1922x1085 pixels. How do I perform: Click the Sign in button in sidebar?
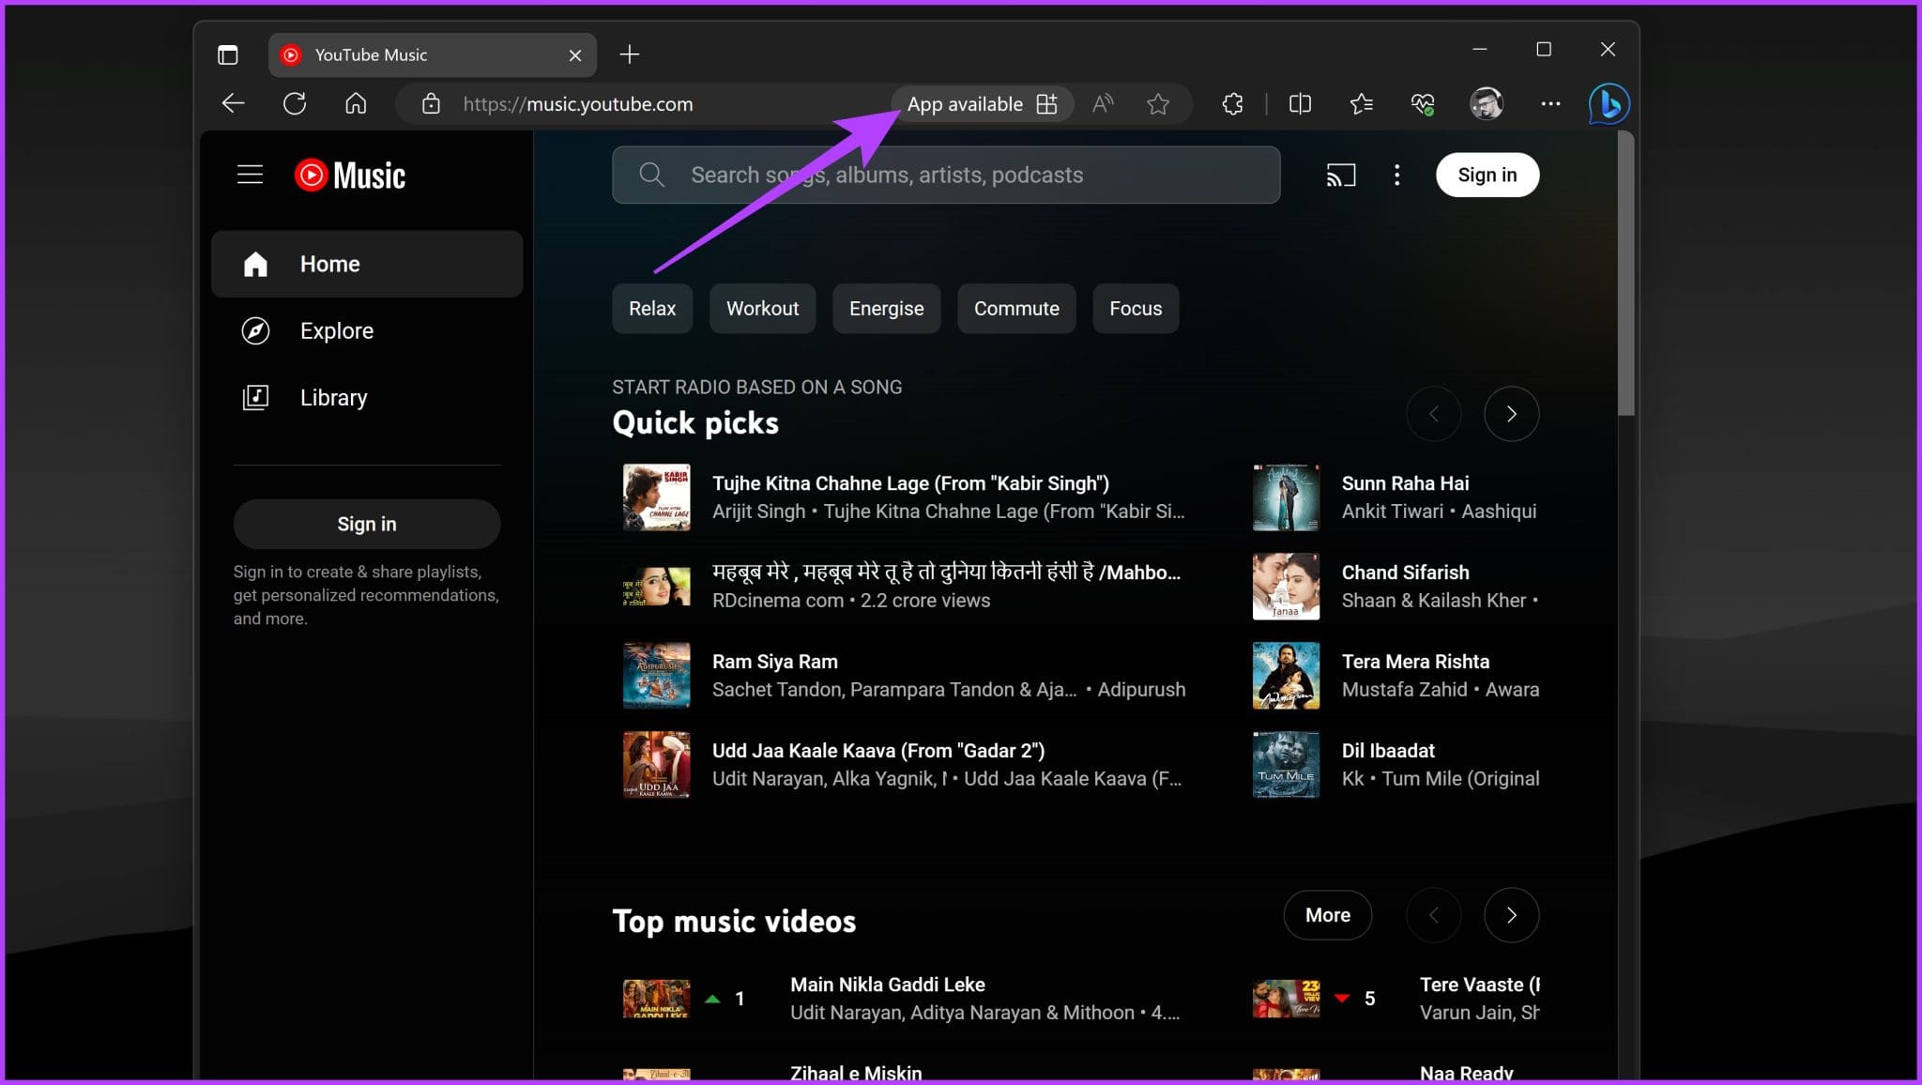(x=366, y=524)
